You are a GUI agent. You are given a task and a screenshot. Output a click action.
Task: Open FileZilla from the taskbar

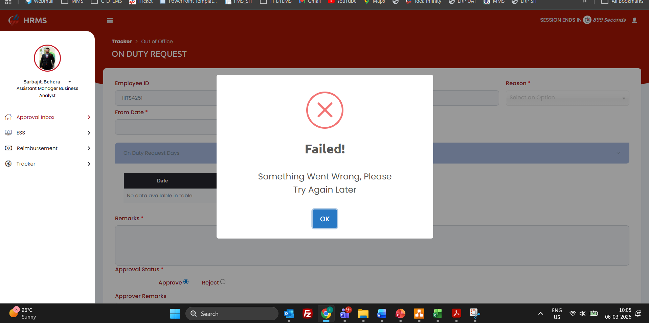pyautogui.click(x=307, y=314)
